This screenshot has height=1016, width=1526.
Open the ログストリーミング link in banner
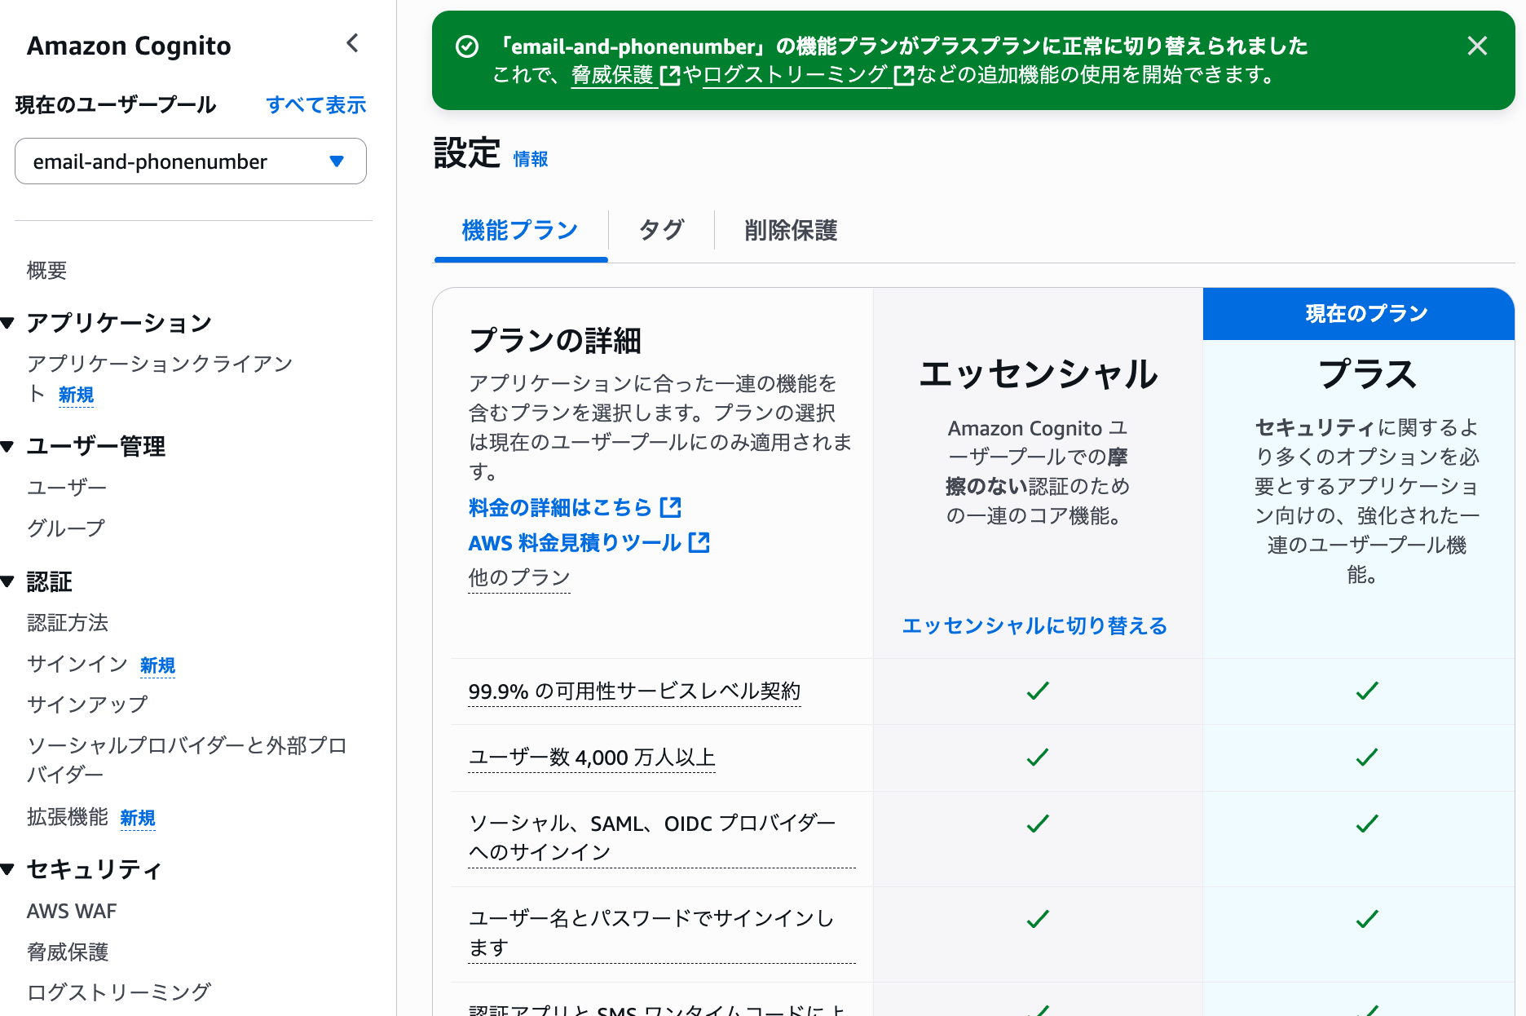808,75
